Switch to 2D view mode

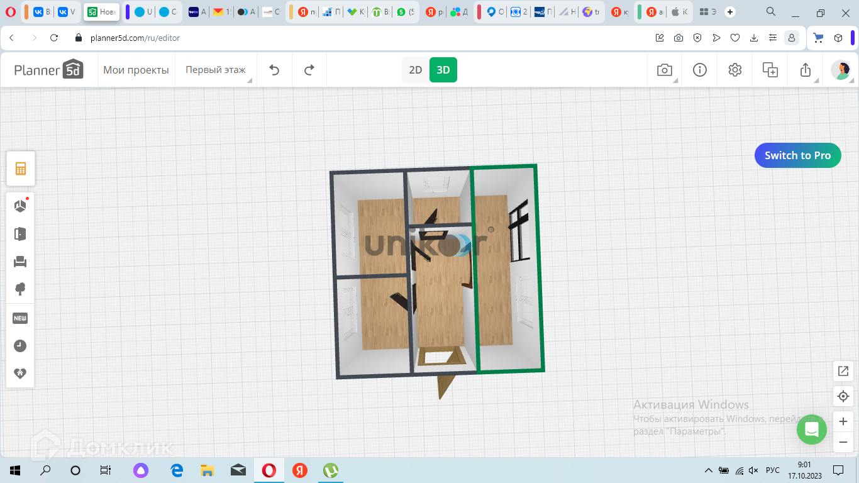click(416, 70)
